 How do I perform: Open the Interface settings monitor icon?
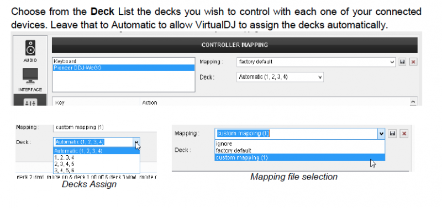30,76
